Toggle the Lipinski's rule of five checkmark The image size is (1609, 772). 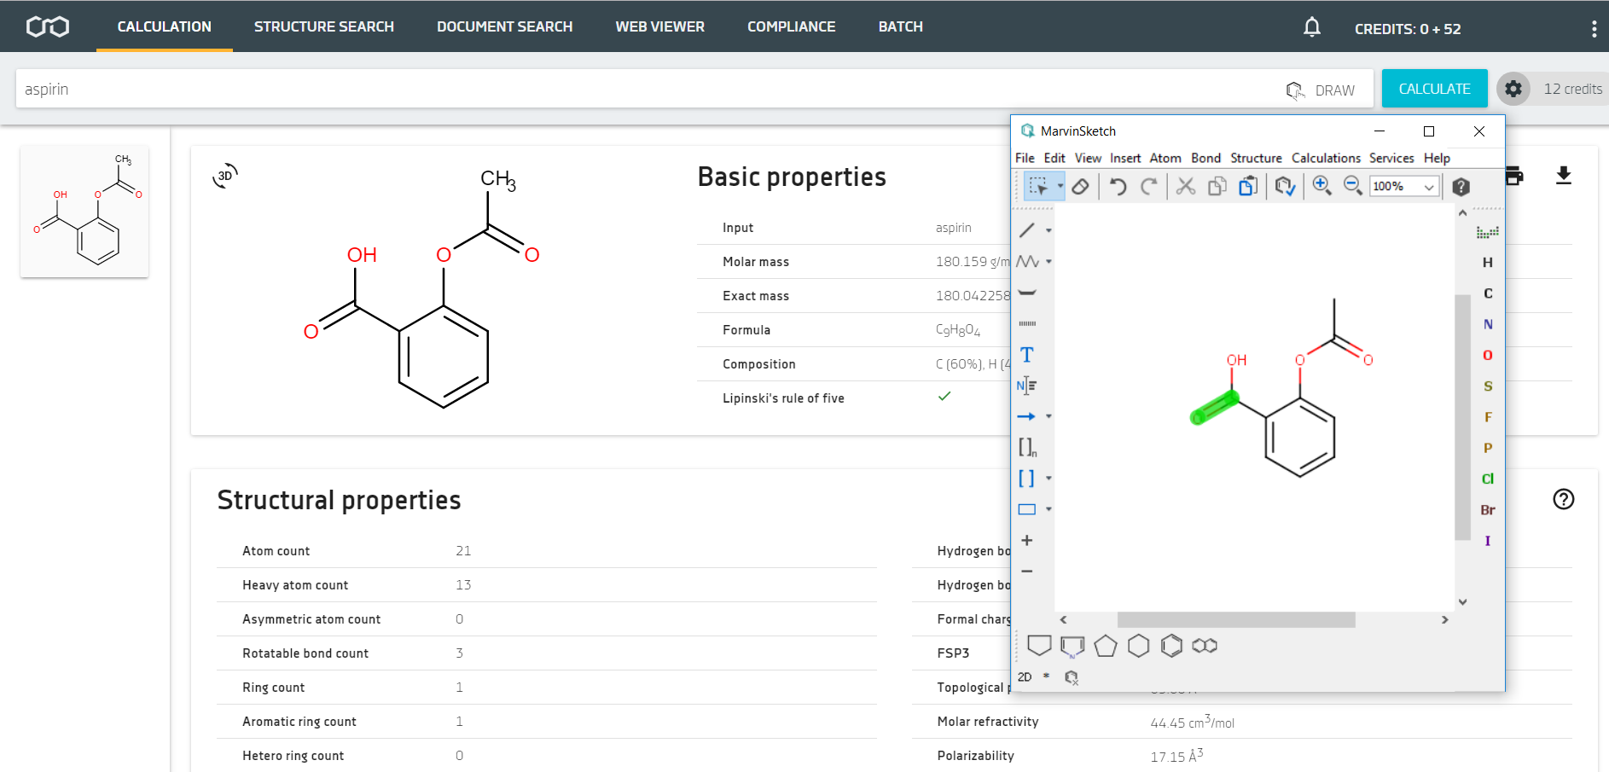(944, 397)
